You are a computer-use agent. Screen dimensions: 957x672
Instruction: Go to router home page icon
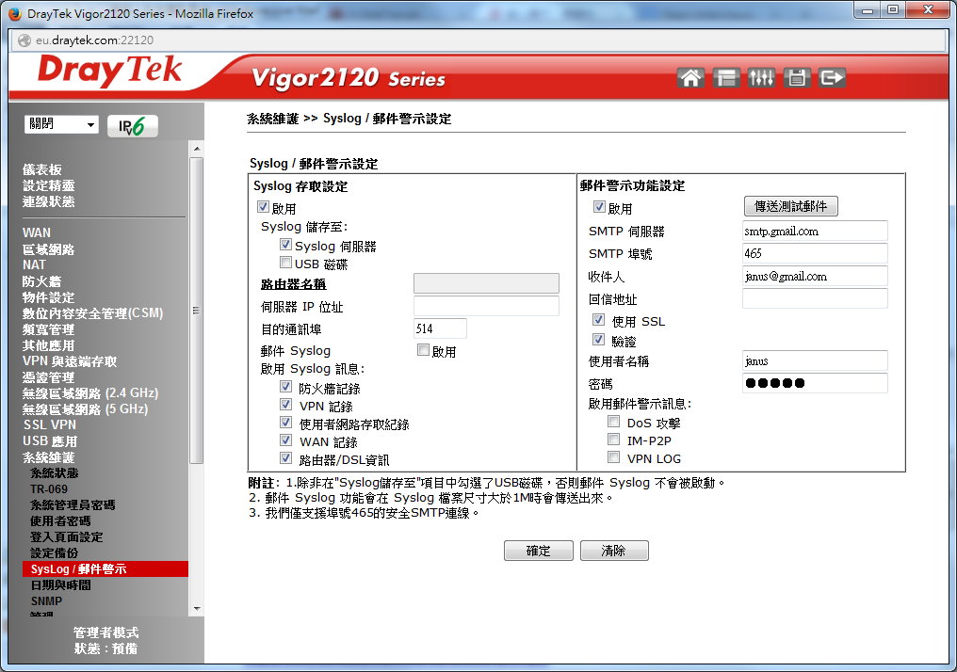point(690,78)
